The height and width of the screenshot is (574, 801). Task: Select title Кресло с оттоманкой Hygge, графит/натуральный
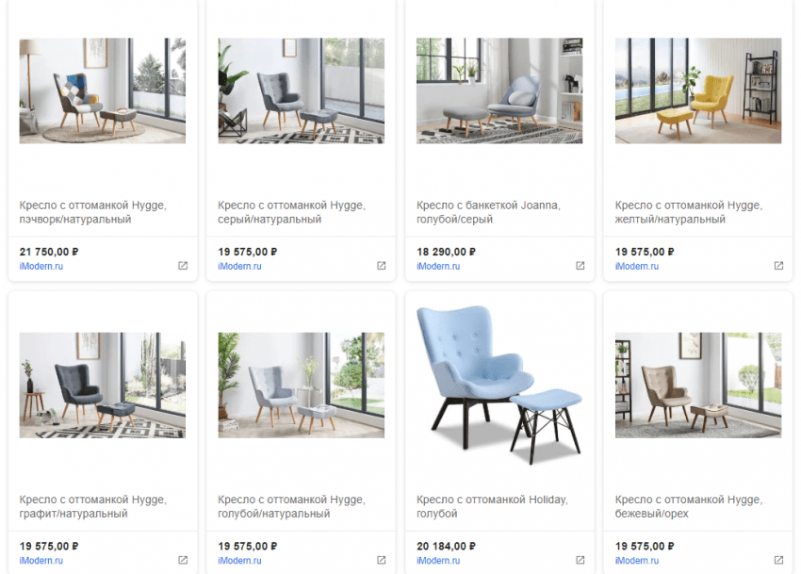(93, 506)
